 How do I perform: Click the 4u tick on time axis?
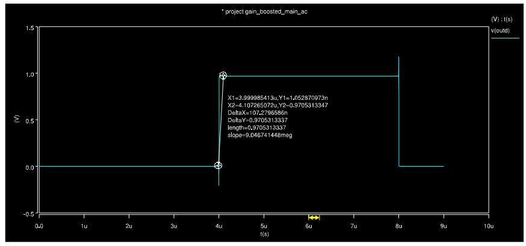click(218, 227)
